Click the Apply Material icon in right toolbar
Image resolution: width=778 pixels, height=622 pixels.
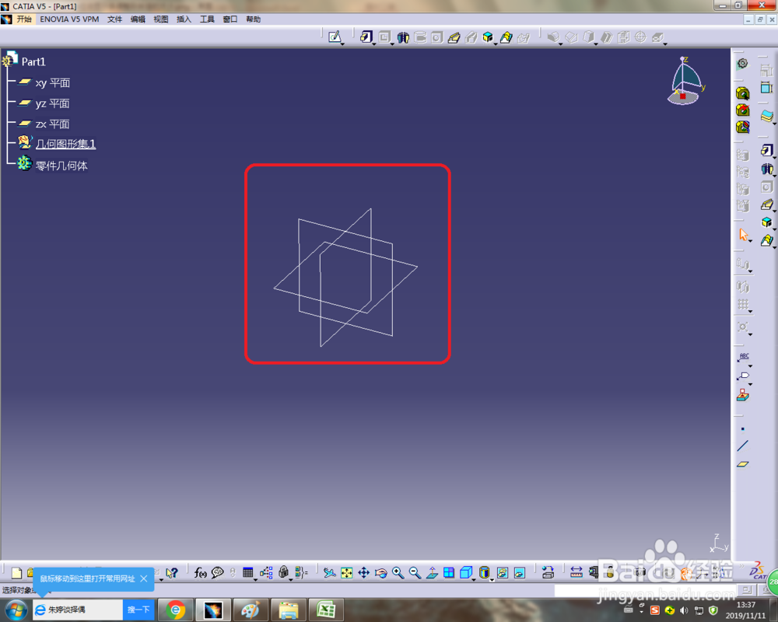(743, 395)
